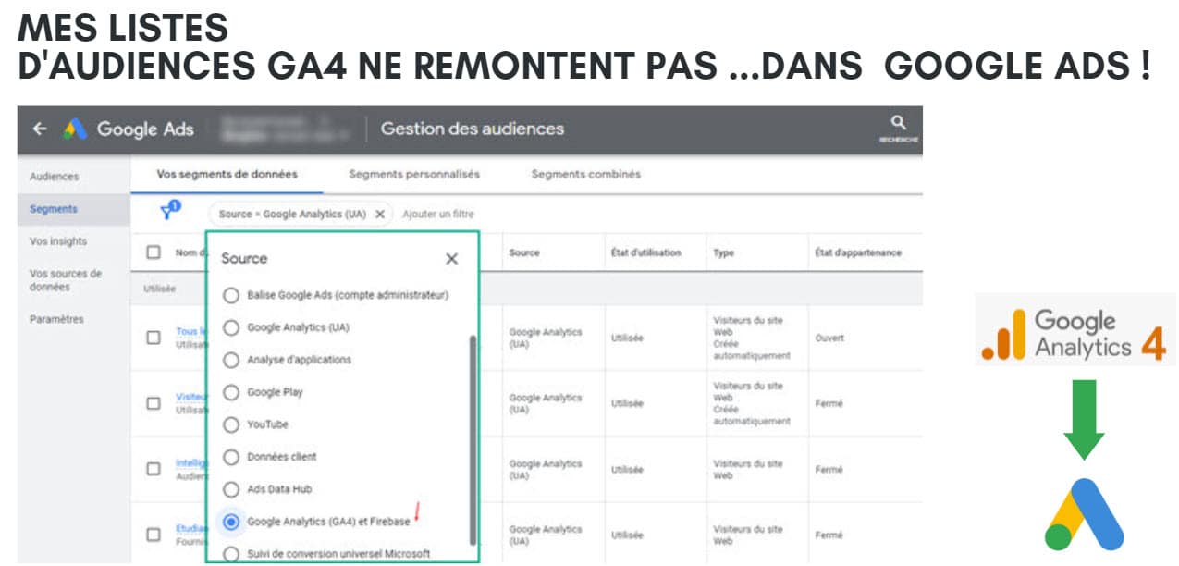Open the Etudia… segment link
Image resolution: width=1179 pixels, height=566 pixels.
[190, 529]
